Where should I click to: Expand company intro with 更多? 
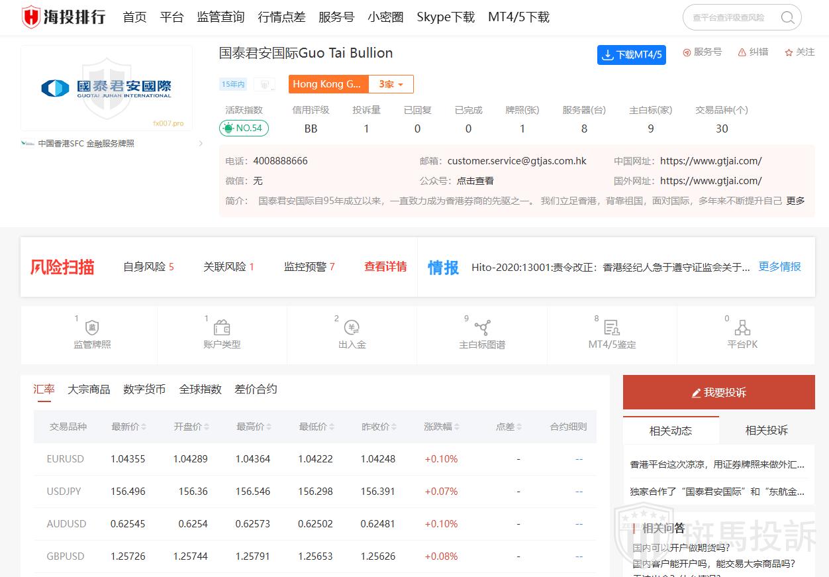795,201
